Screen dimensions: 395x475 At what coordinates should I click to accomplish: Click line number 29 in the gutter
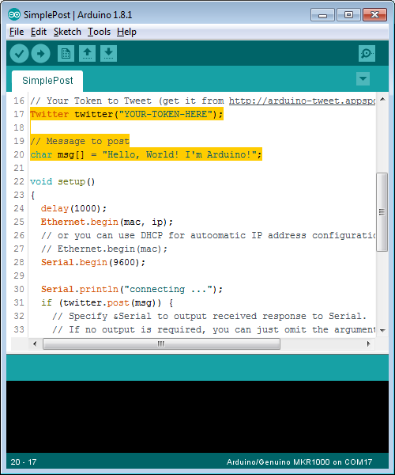[x=19, y=275]
